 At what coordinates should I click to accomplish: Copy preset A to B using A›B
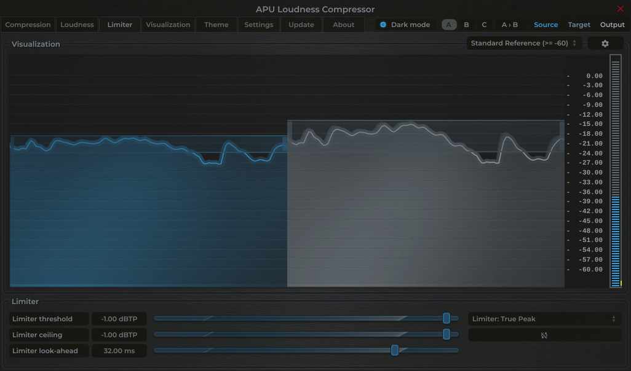(x=510, y=25)
